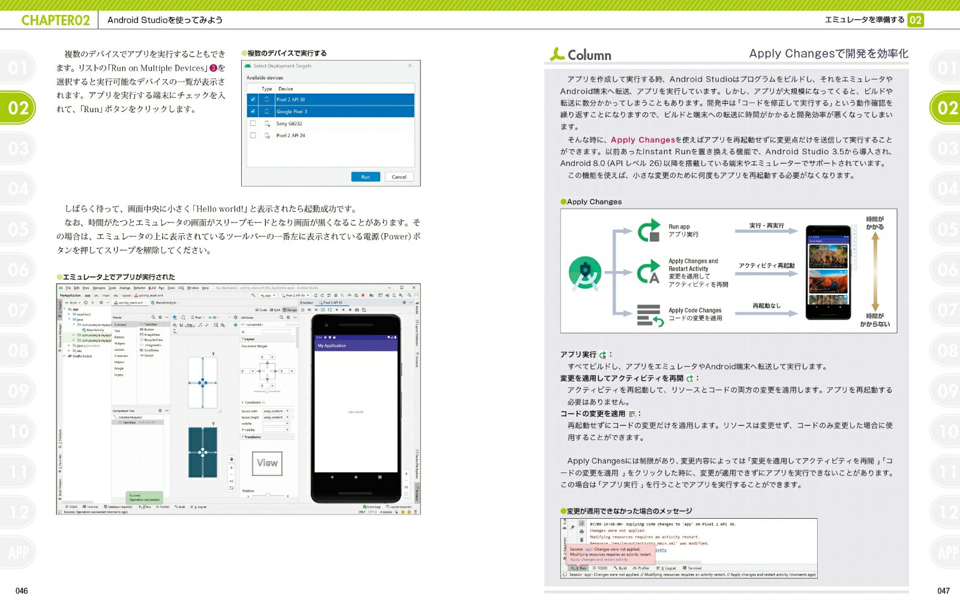Open the Build menu

pos(152,288)
